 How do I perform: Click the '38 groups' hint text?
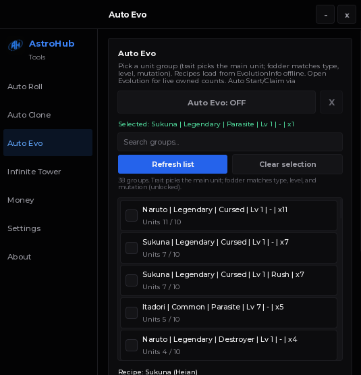(217, 183)
